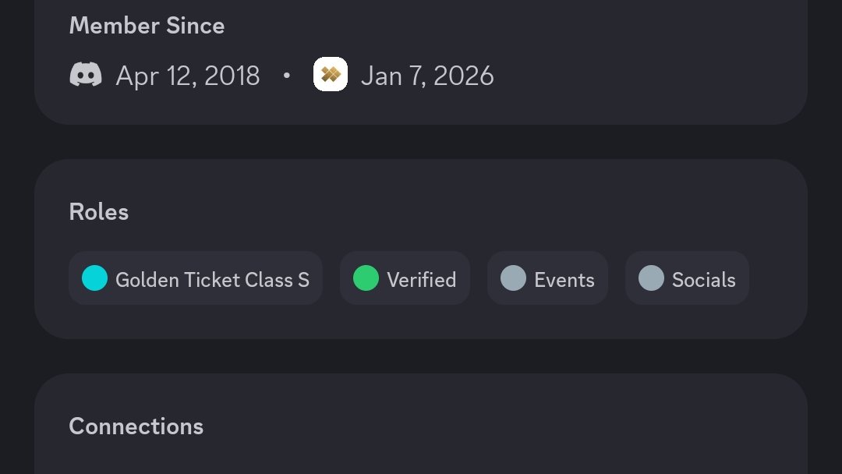Click the Discord logo icon
This screenshot has height=474, width=842.
[x=86, y=75]
